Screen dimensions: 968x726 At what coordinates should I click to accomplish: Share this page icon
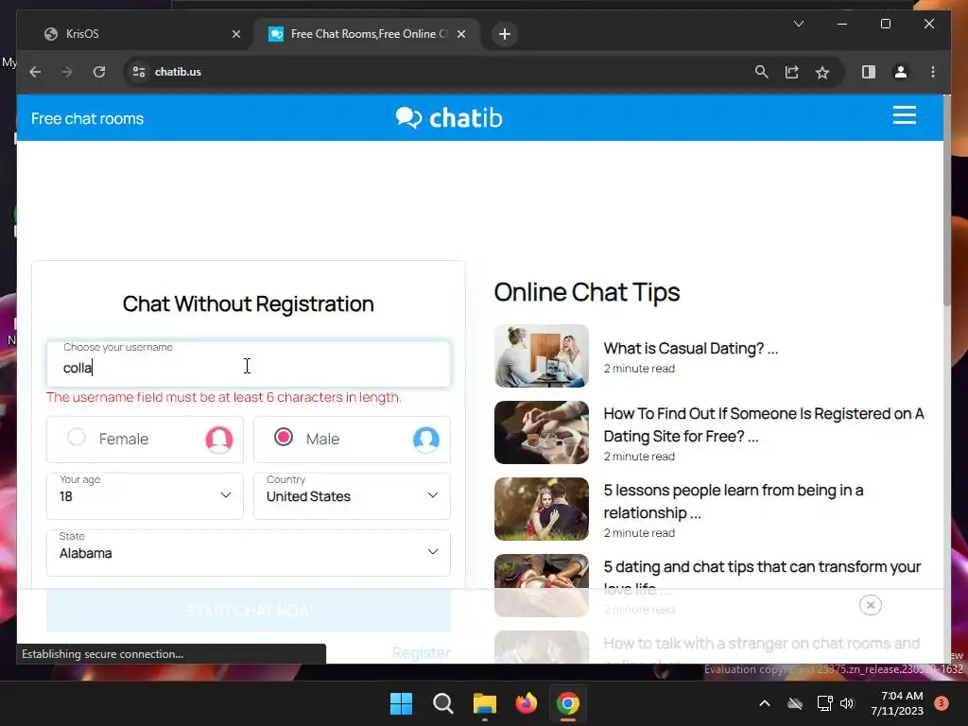coord(791,72)
